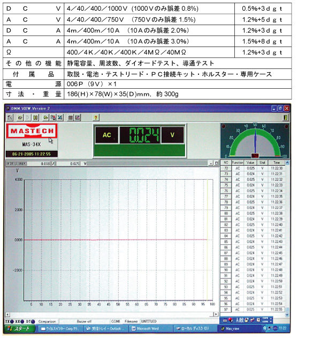Click the first toolbar icon on left
The height and width of the screenshot is (340, 313).
click(10, 118)
